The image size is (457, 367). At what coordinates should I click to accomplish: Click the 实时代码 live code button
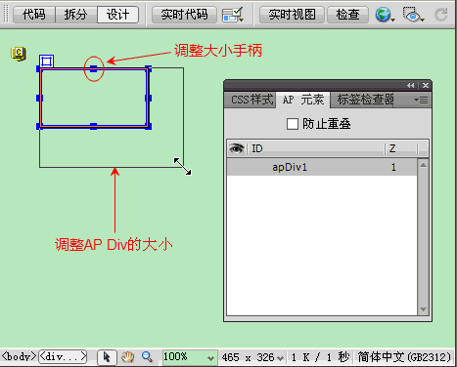click(184, 15)
